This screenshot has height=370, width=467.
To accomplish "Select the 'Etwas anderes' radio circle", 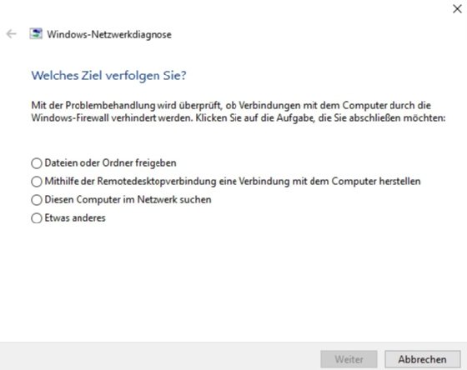I will coord(37,218).
